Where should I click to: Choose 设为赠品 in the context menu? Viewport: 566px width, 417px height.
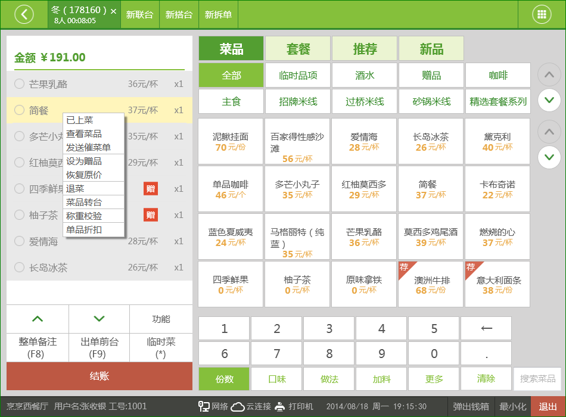(x=94, y=161)
